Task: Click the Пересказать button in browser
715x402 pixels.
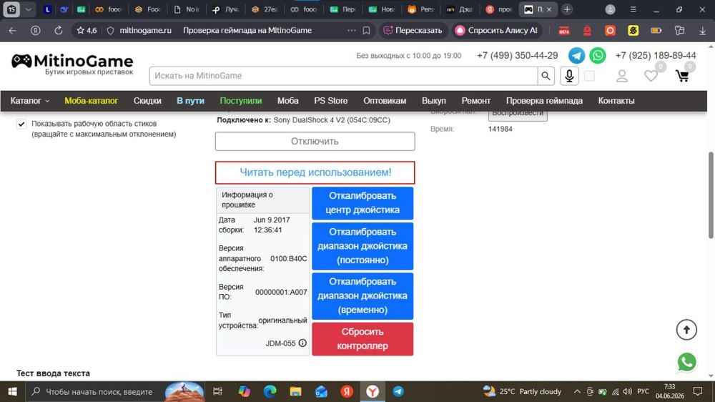Action: (413, 31)
